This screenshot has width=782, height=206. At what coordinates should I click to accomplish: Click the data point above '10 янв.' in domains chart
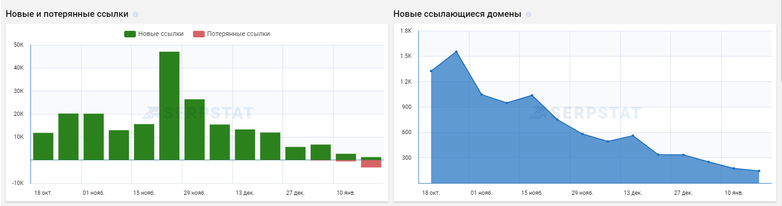pyautogui.click(x=734, y=169)
